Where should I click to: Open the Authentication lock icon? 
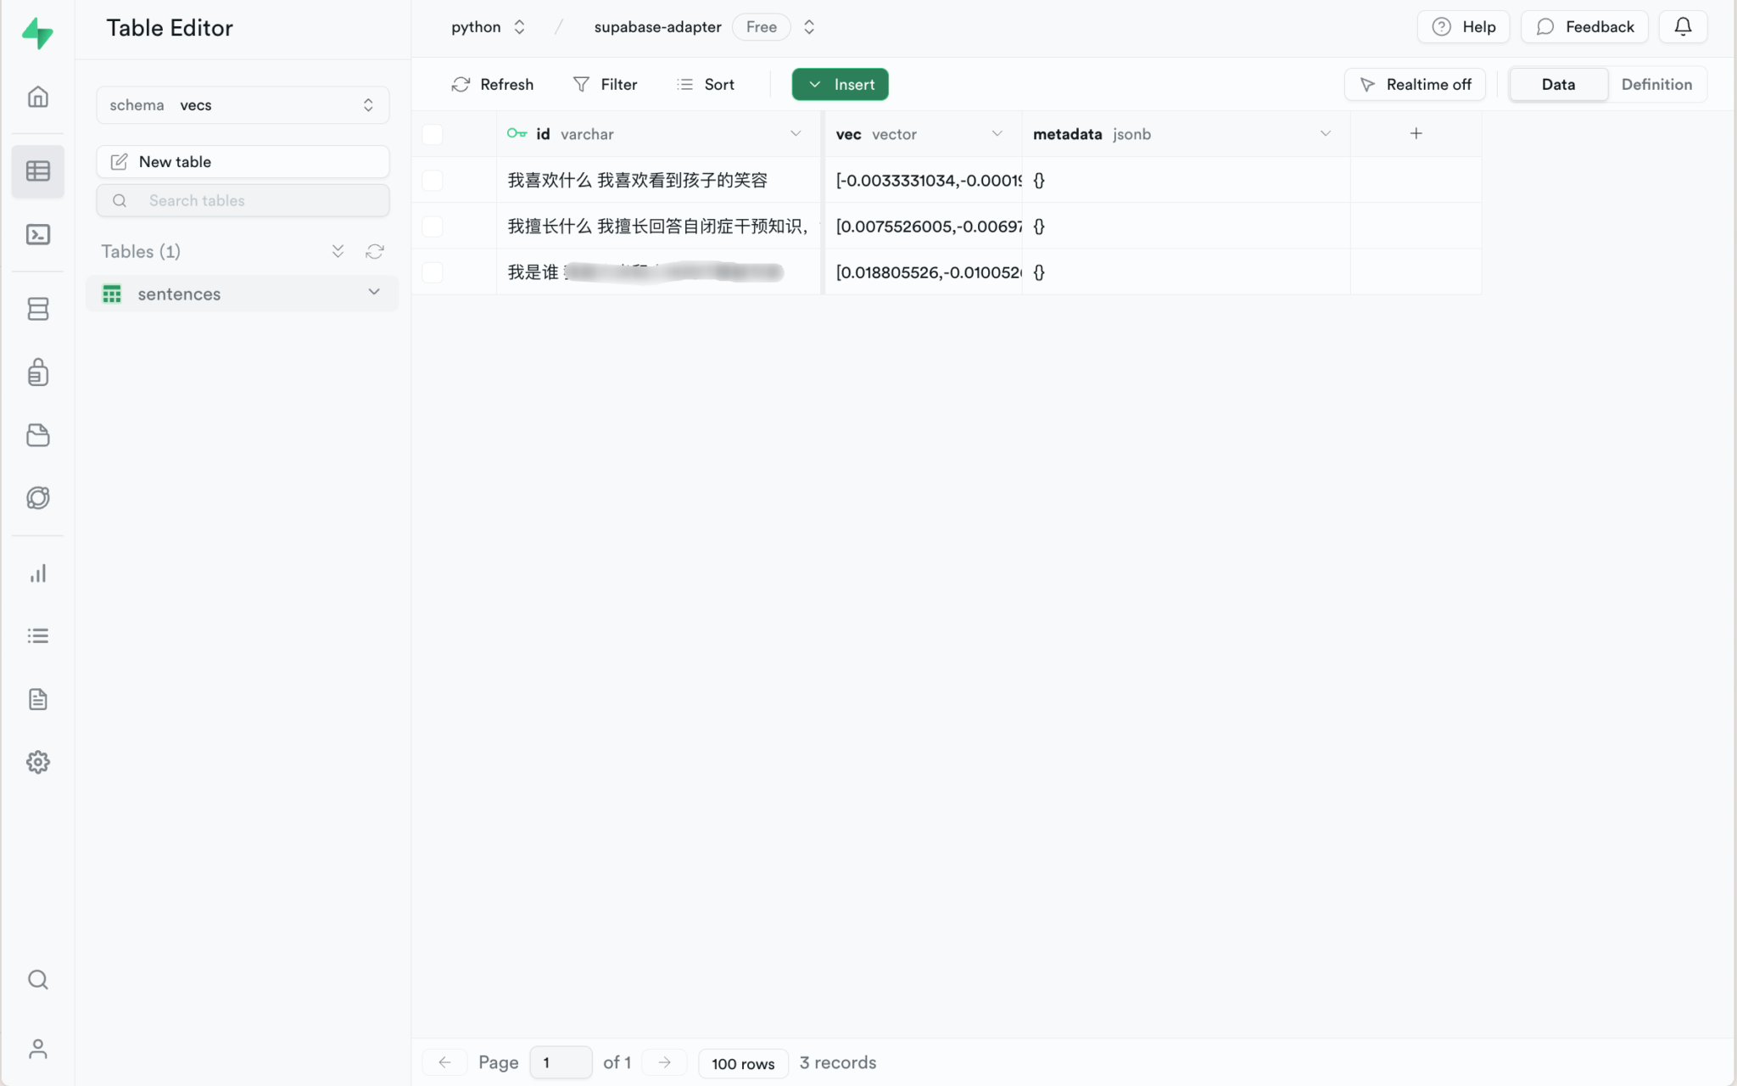[x=38, y=372]
